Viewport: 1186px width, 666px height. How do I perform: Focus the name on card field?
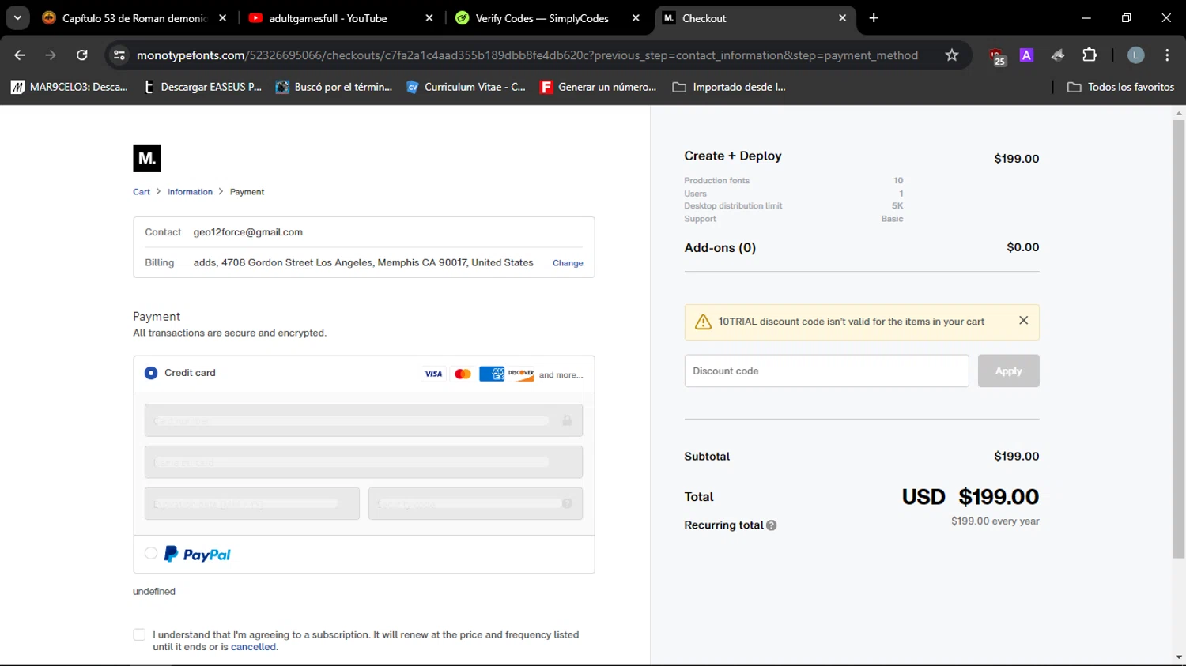click(x=364, y=462)
